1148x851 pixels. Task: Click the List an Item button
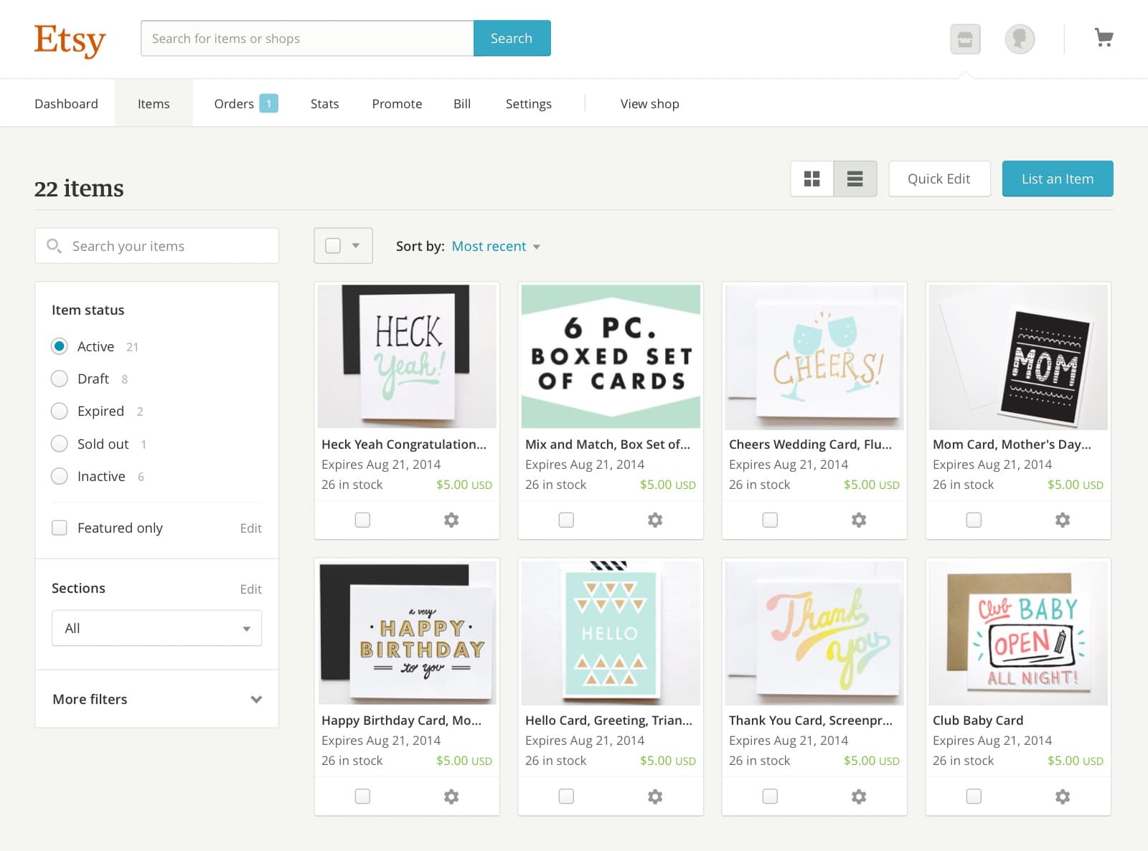click(x=1058, y=179)
